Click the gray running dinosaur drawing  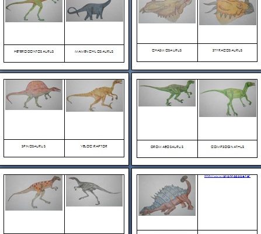[95, 191]
